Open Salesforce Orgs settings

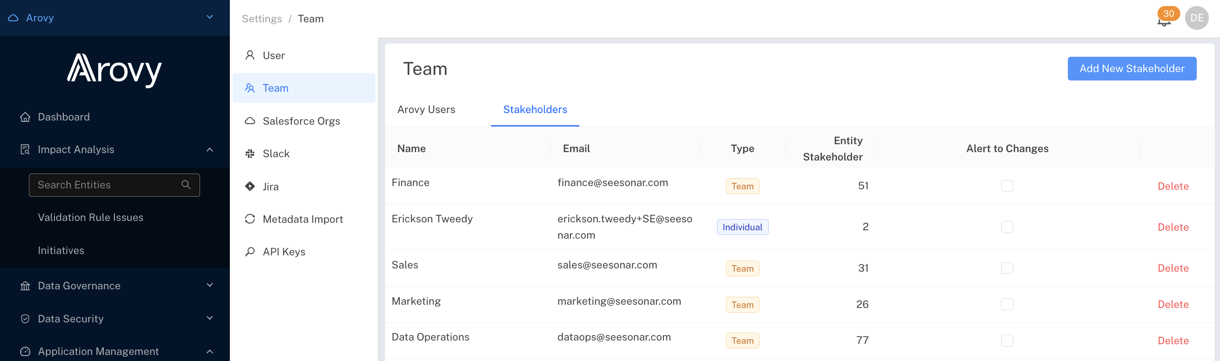pyautogui.click(x=304, y=121)
